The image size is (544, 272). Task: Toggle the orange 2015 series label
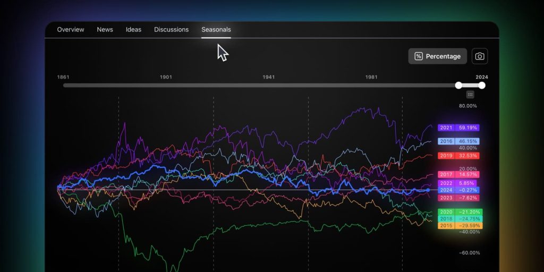point(460,226)
